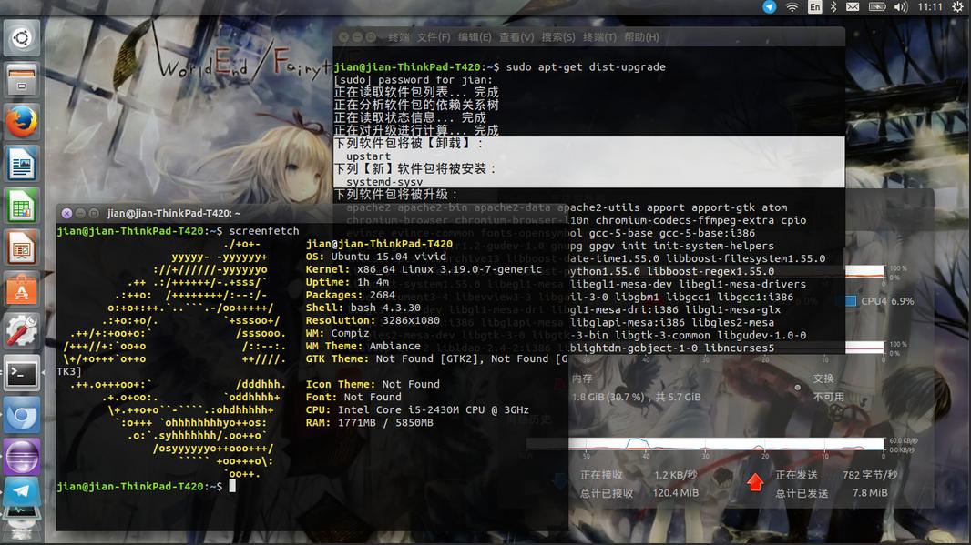Click the screenfetch prompt cursor line
971x545 pixels.
click(146, 487)
